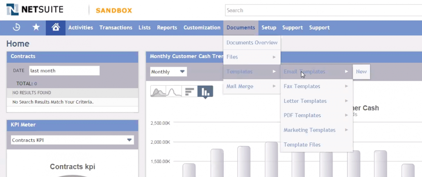The height and width of the screenshot is (177, 422).
Task: Select the area chart type icon
Action: [158, 91]
